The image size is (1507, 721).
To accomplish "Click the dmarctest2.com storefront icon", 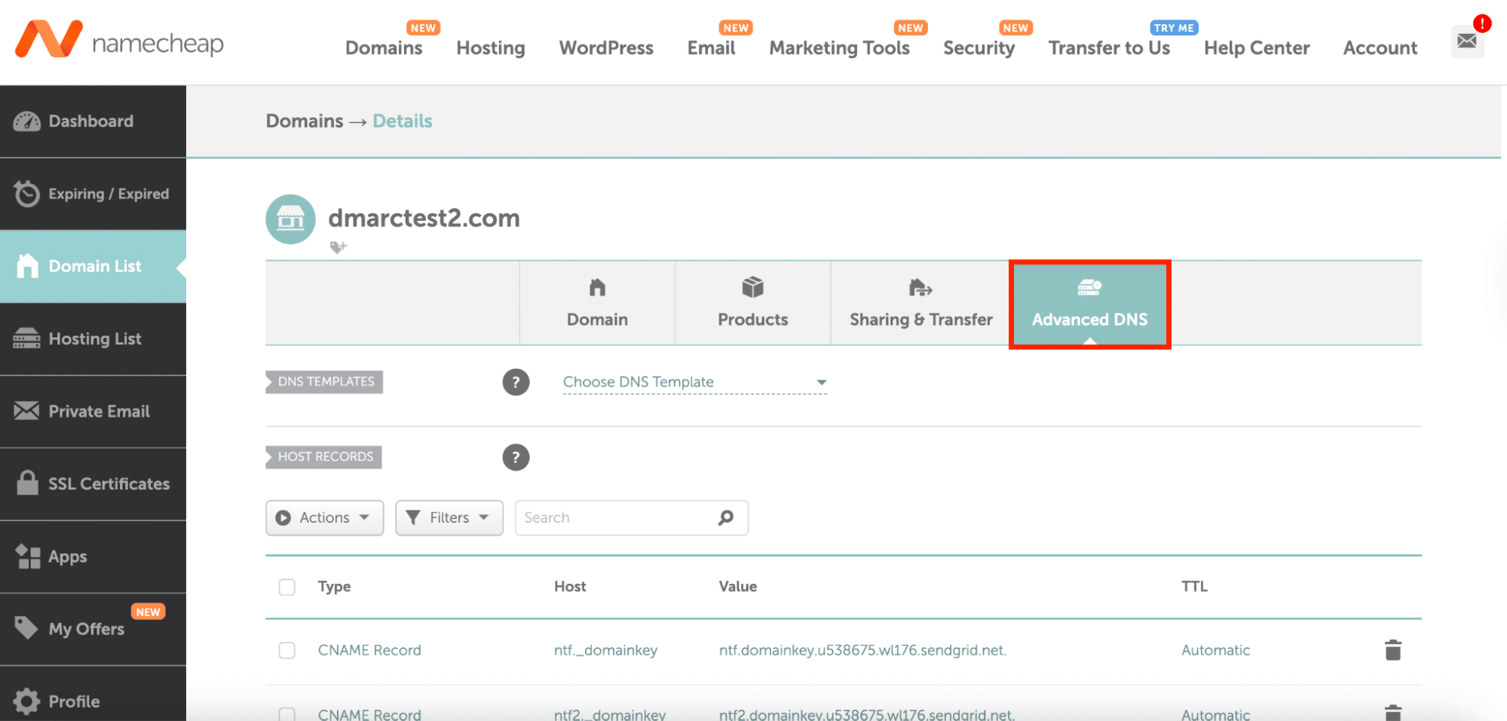I will 290,219.
